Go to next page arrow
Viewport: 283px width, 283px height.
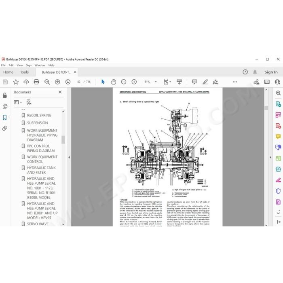[x=68, y=82]
